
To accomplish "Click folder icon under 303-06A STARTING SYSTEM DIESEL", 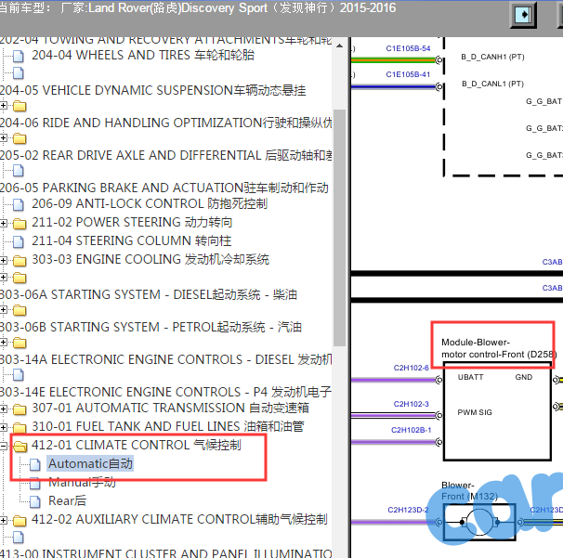I will click(20, 310).
